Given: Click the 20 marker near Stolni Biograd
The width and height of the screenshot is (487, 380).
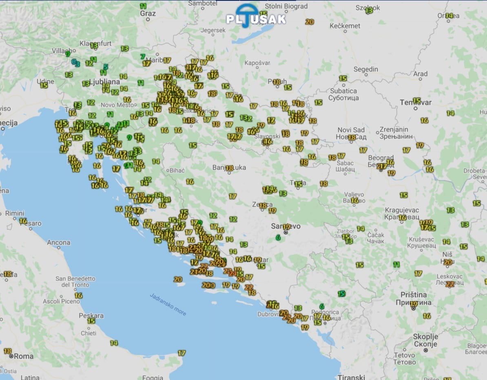Looking at the screenshot, I should pos(310,22).
